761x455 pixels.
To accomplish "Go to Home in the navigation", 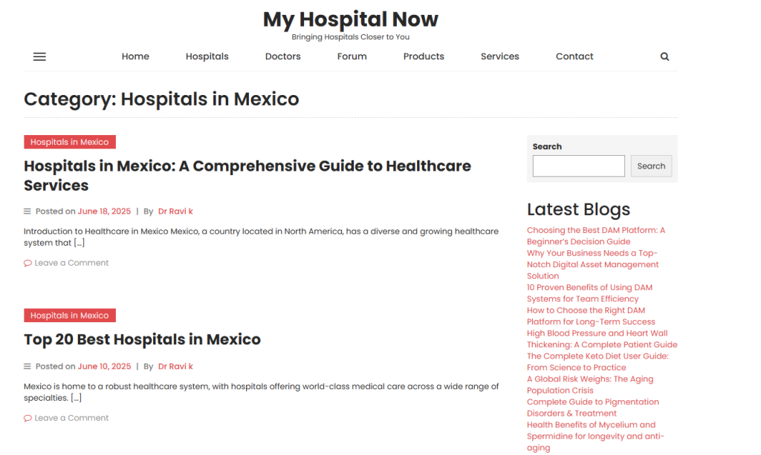I will click(135, 56).
